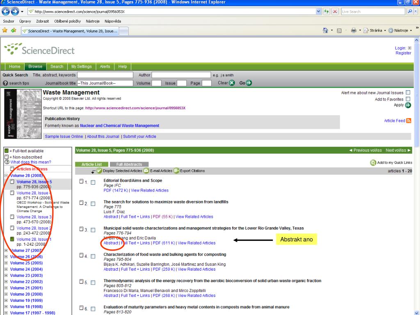
Task: Click the Register link
Action: click(x=403, y=53)
